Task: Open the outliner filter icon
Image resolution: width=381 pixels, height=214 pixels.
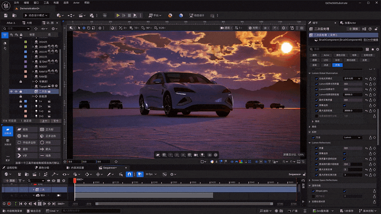Action: coord(5,36)
